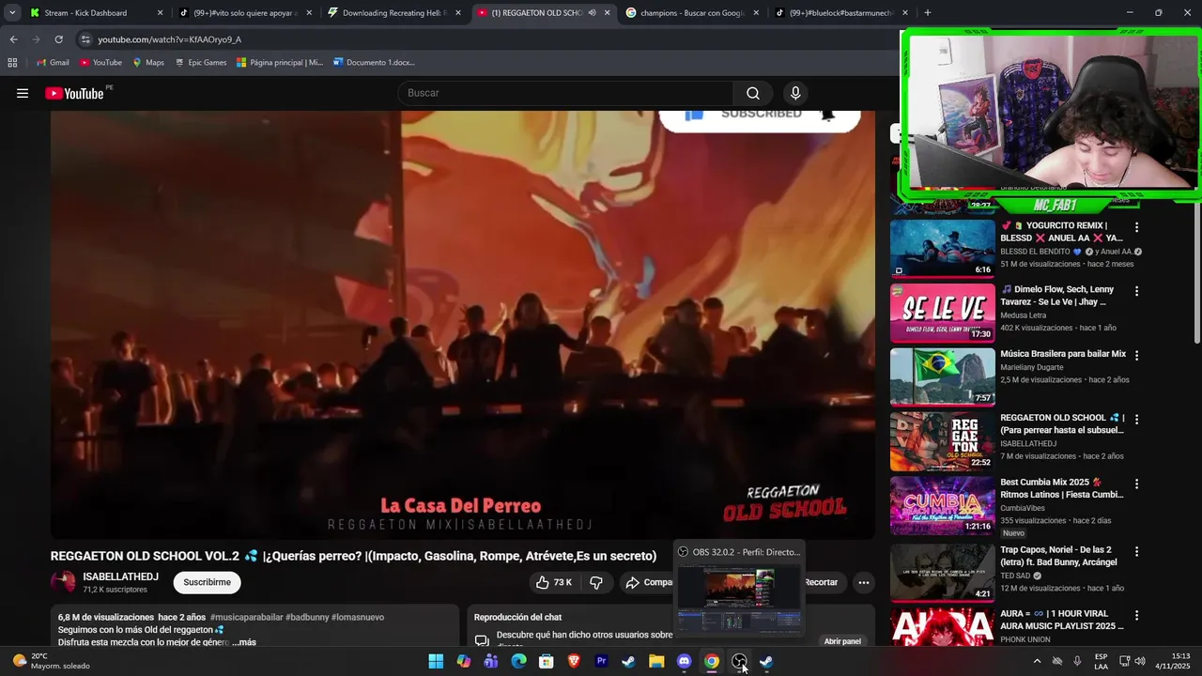Open the Gmail bookmark
This screenshot has width=1202, height=676.
pyautogui.click(x=53, y=62)
